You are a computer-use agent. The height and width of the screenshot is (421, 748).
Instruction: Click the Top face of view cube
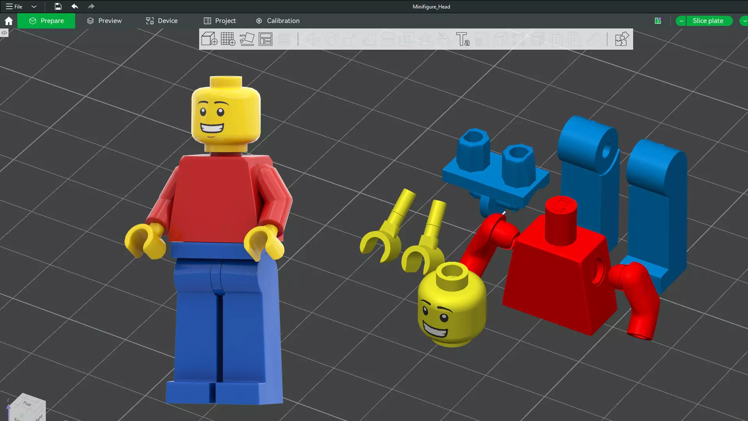pos(27,403)
